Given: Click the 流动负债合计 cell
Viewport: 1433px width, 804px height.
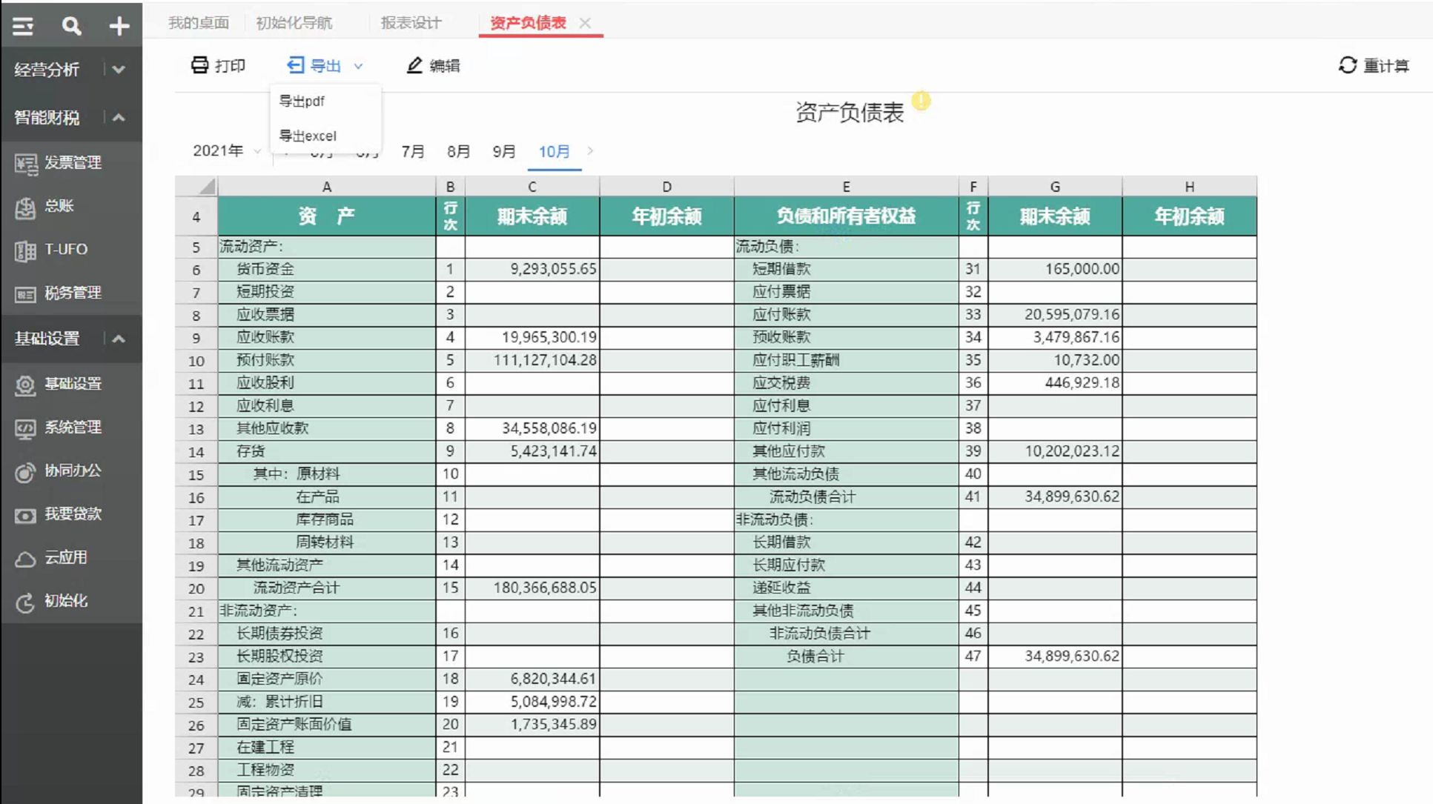Looking at the screenshot, I should 847,496.
